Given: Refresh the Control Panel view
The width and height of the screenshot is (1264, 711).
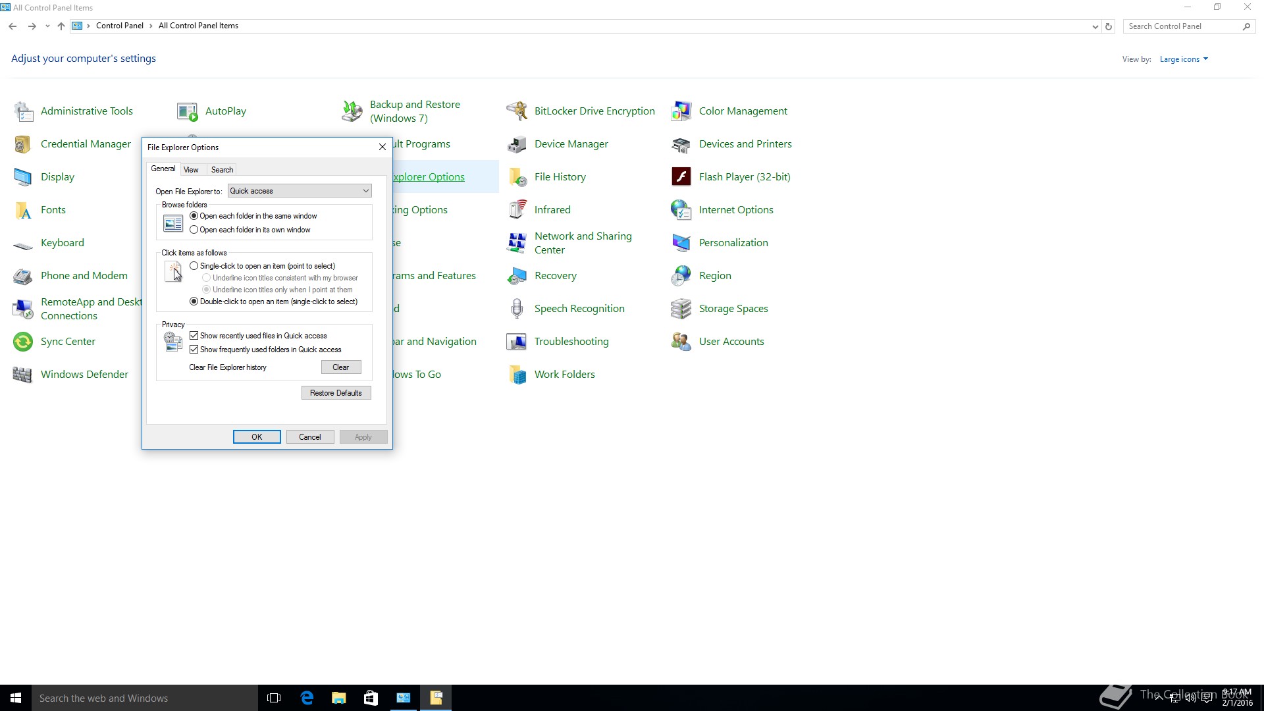Looking at the screenshot, I should (1109, 27).
